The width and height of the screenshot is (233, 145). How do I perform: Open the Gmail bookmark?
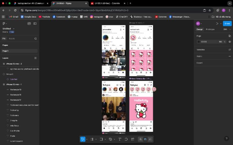[x=14, y=17]
